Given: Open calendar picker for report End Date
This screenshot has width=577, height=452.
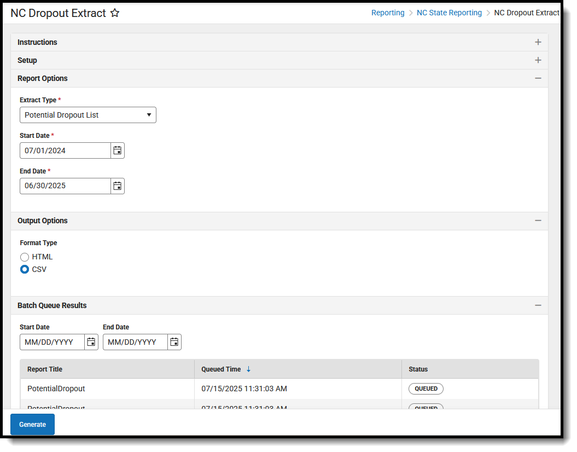Looking at the screenshot, I should 118,186.
